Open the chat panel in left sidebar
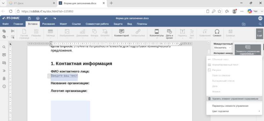264x121 pixels. click(x=4, y=63)
